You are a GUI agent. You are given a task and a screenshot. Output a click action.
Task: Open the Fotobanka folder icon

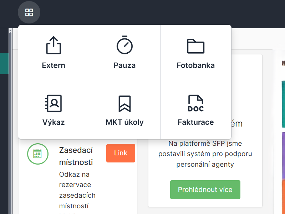coord(195,46)
